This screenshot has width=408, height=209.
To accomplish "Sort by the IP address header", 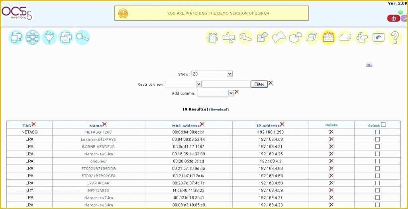I will point(268,126).
